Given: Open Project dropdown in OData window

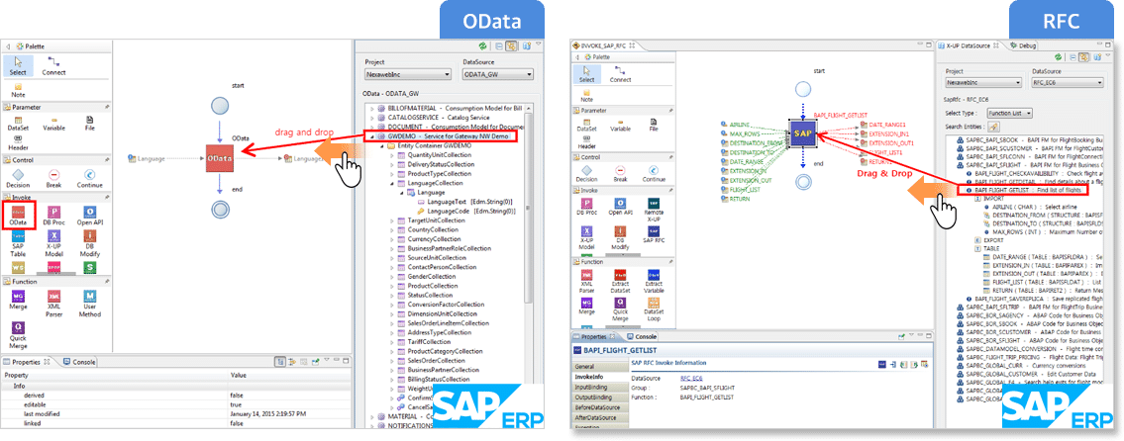Looking at the screenshot, I should (408, 74).
